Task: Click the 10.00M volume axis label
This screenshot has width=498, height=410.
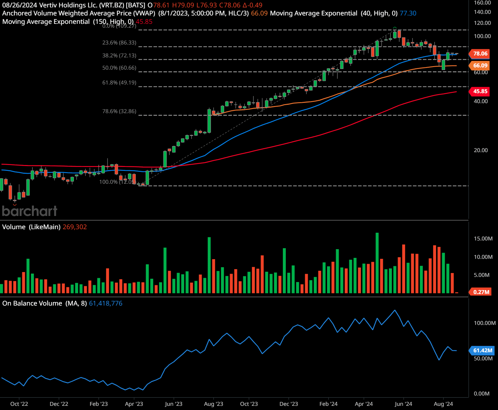Action: (483, 257)
